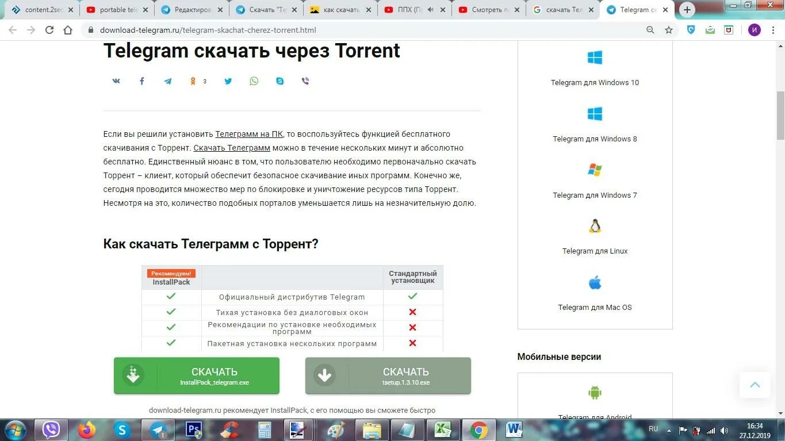Switch to the Смотреть YouTube tab
The height and width of the screenshot is (441, 785).
coord(489,10)
